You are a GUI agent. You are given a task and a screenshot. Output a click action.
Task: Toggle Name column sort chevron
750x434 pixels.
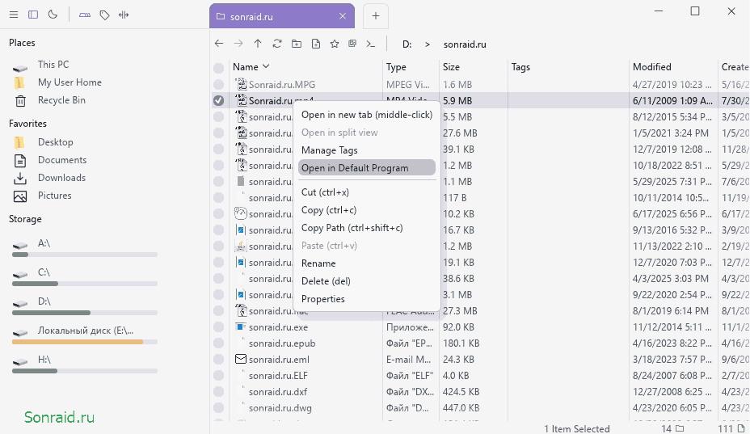[266, 66]
